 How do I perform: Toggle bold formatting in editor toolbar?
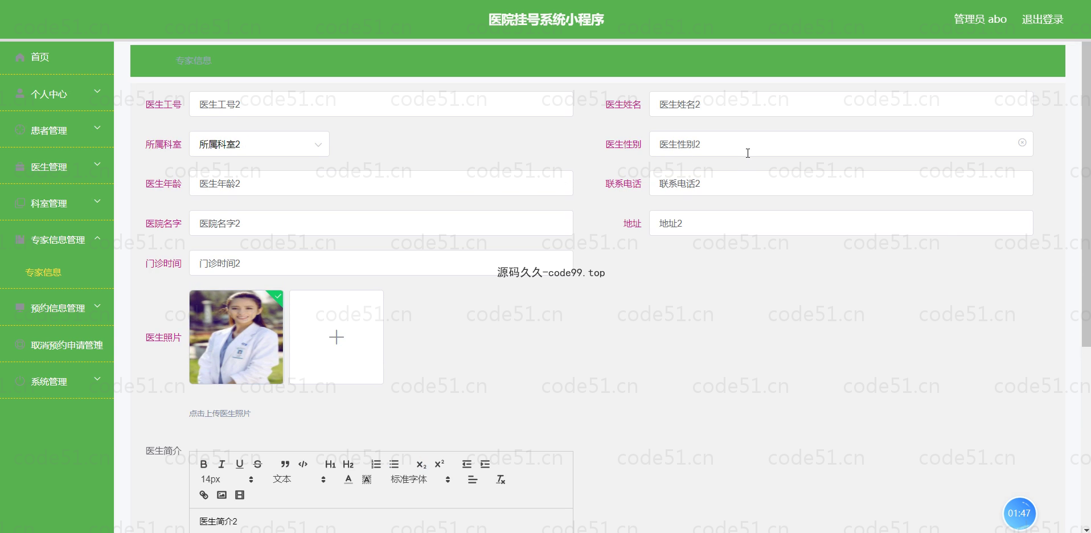pyautogui.click(x=203, y=464)
